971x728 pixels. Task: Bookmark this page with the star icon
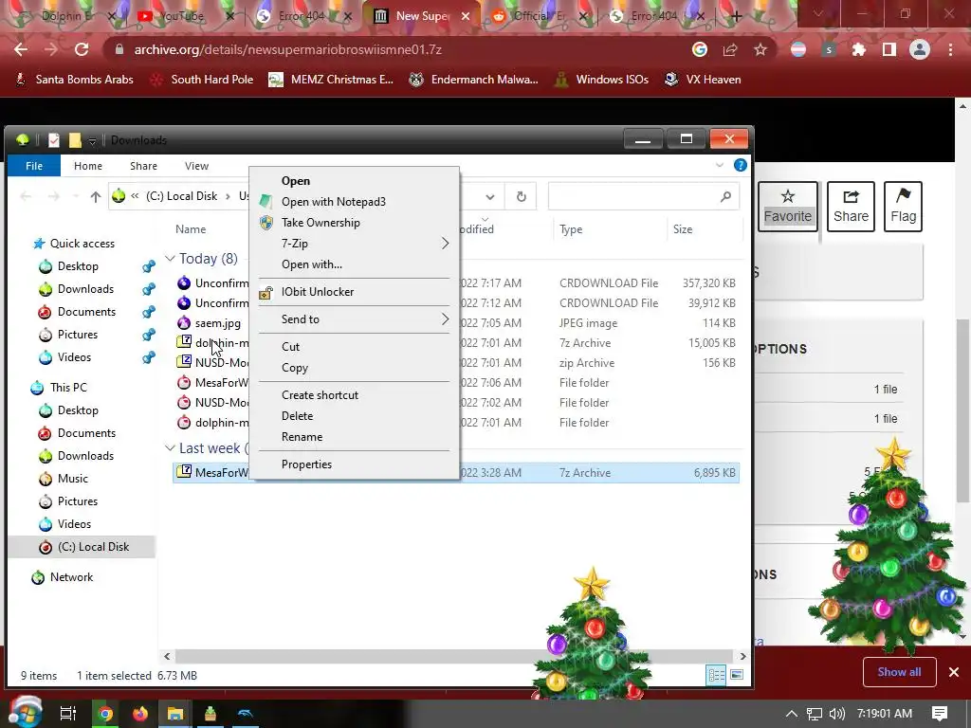pyautogui.click(x=760, y=49)
